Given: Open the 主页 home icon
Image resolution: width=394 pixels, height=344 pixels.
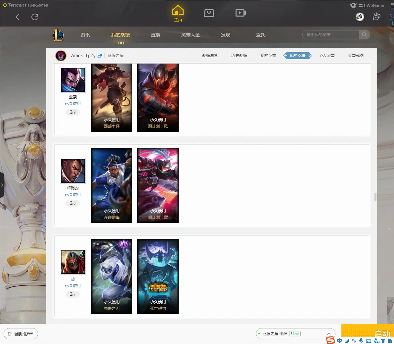Looking at the screenshot, I should coord(178,13).
